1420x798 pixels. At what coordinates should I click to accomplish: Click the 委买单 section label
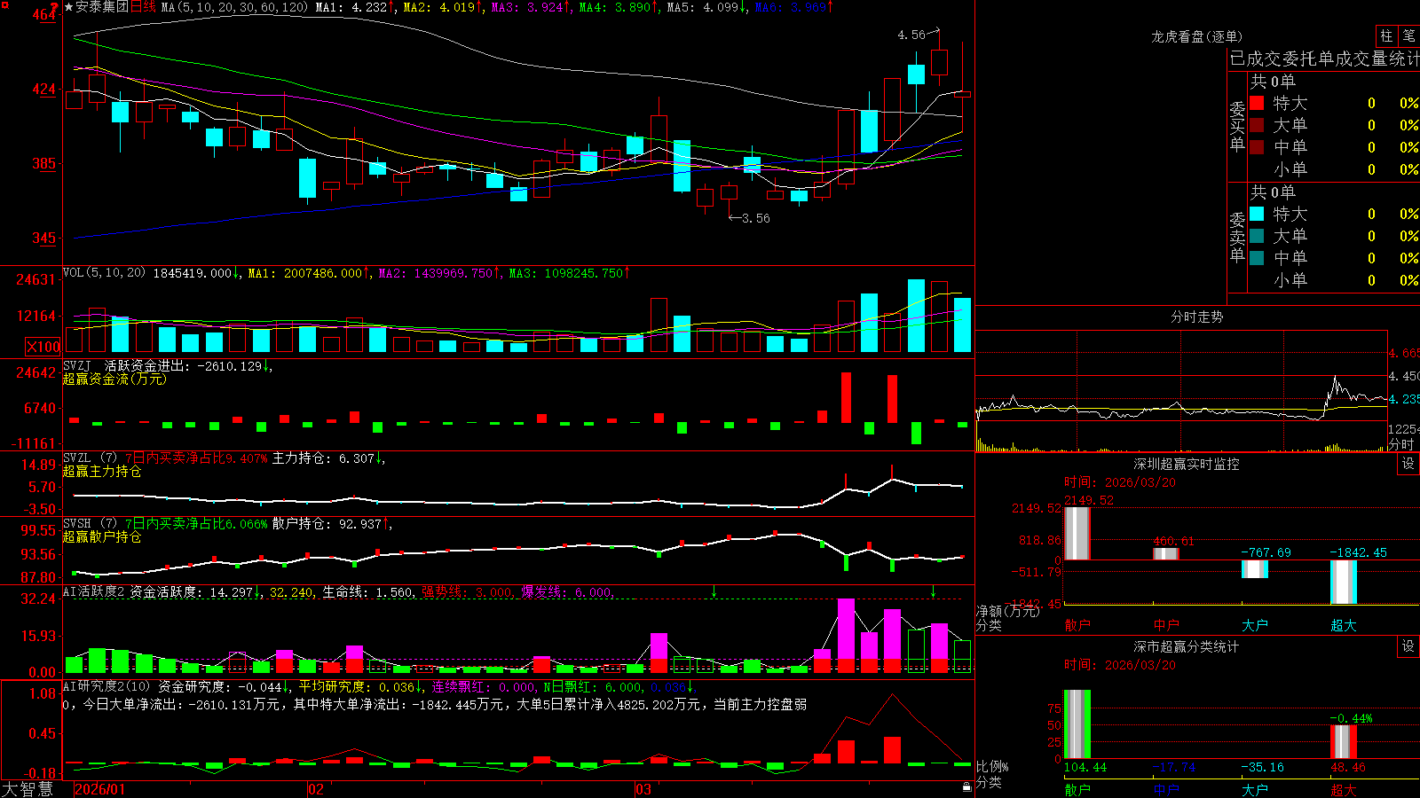pyautogui.click(x=1237, y=126)
